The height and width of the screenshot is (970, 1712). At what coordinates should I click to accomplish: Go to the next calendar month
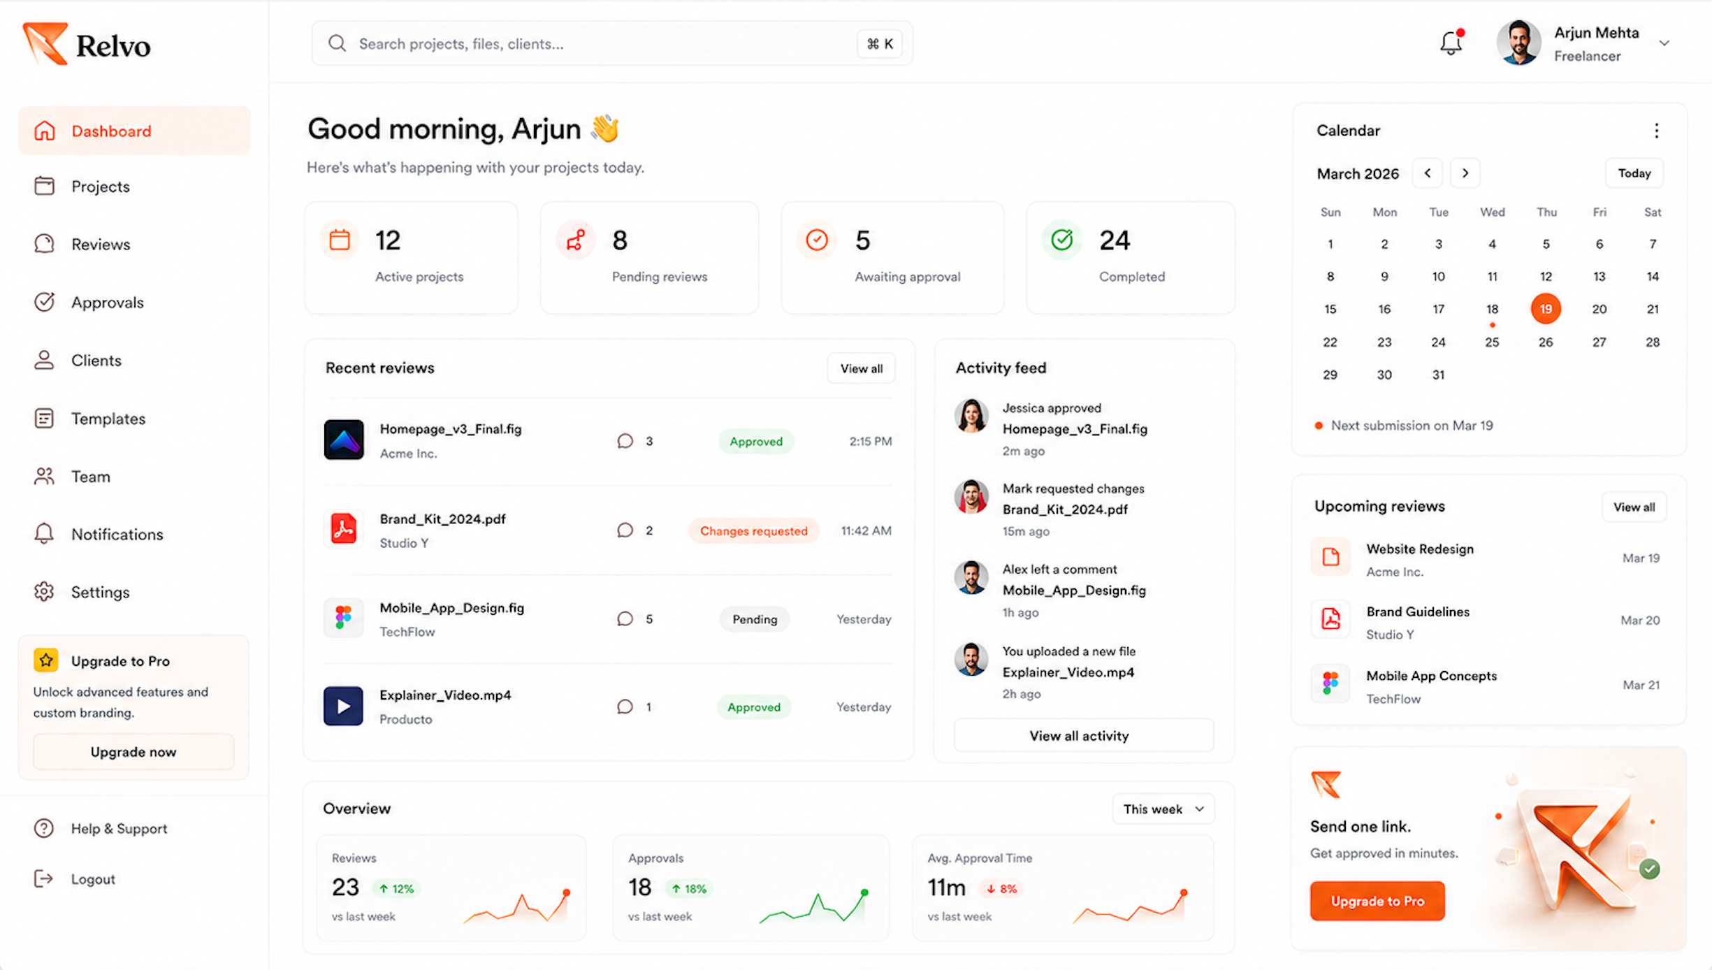1465,173
